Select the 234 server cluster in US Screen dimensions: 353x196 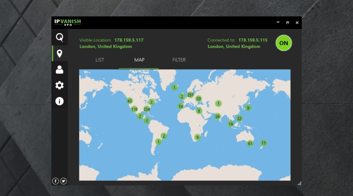147,109
